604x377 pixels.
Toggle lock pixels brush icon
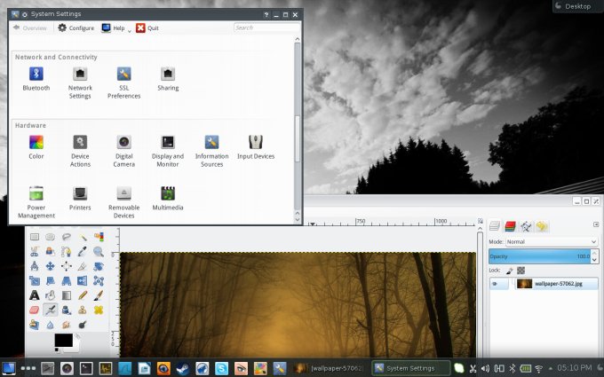point(510,270)
